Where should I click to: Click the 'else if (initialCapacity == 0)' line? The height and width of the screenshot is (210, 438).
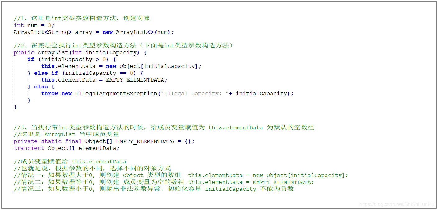[x=85, y=73]
